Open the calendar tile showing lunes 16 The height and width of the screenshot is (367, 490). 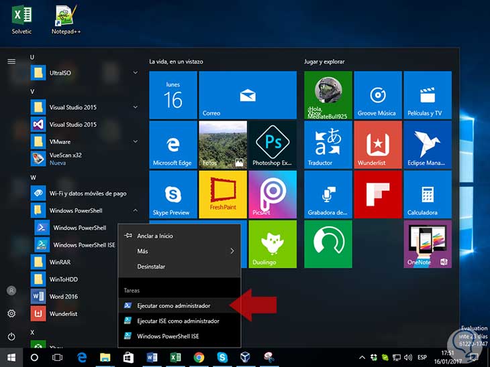(173, 95)
